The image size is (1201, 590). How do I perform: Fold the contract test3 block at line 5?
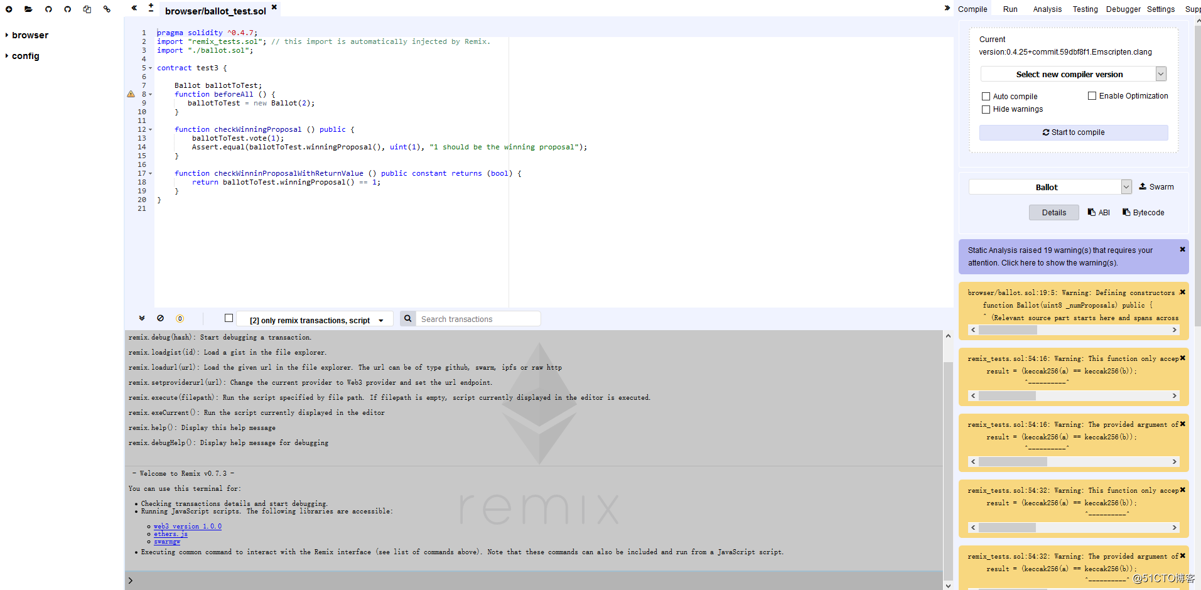tap(151, 68)
